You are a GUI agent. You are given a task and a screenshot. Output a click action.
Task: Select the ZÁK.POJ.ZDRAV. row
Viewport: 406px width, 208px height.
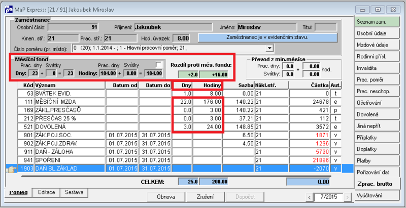click(180, 144)
